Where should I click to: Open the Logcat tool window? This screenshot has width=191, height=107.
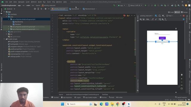tap(78, 97)
